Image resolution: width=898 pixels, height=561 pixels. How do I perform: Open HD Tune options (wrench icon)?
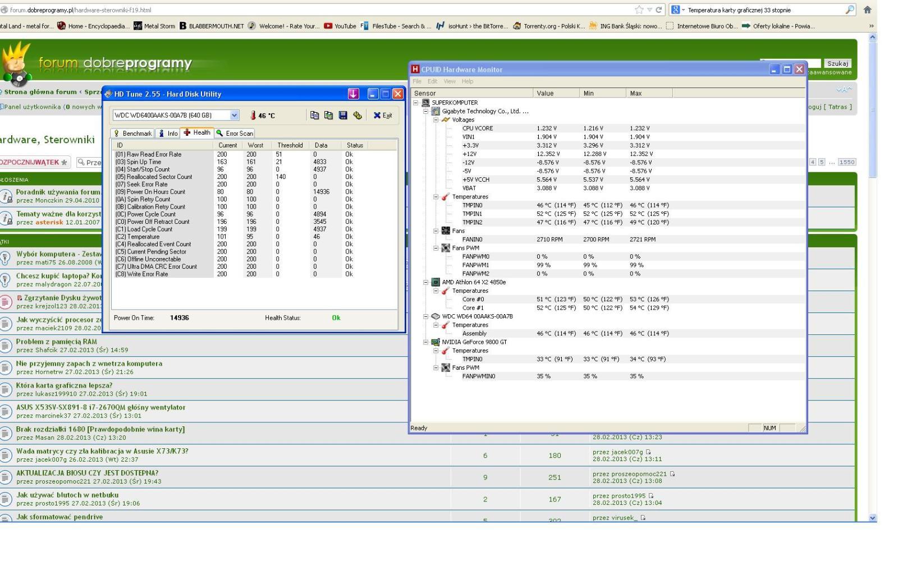pos(358,115)
